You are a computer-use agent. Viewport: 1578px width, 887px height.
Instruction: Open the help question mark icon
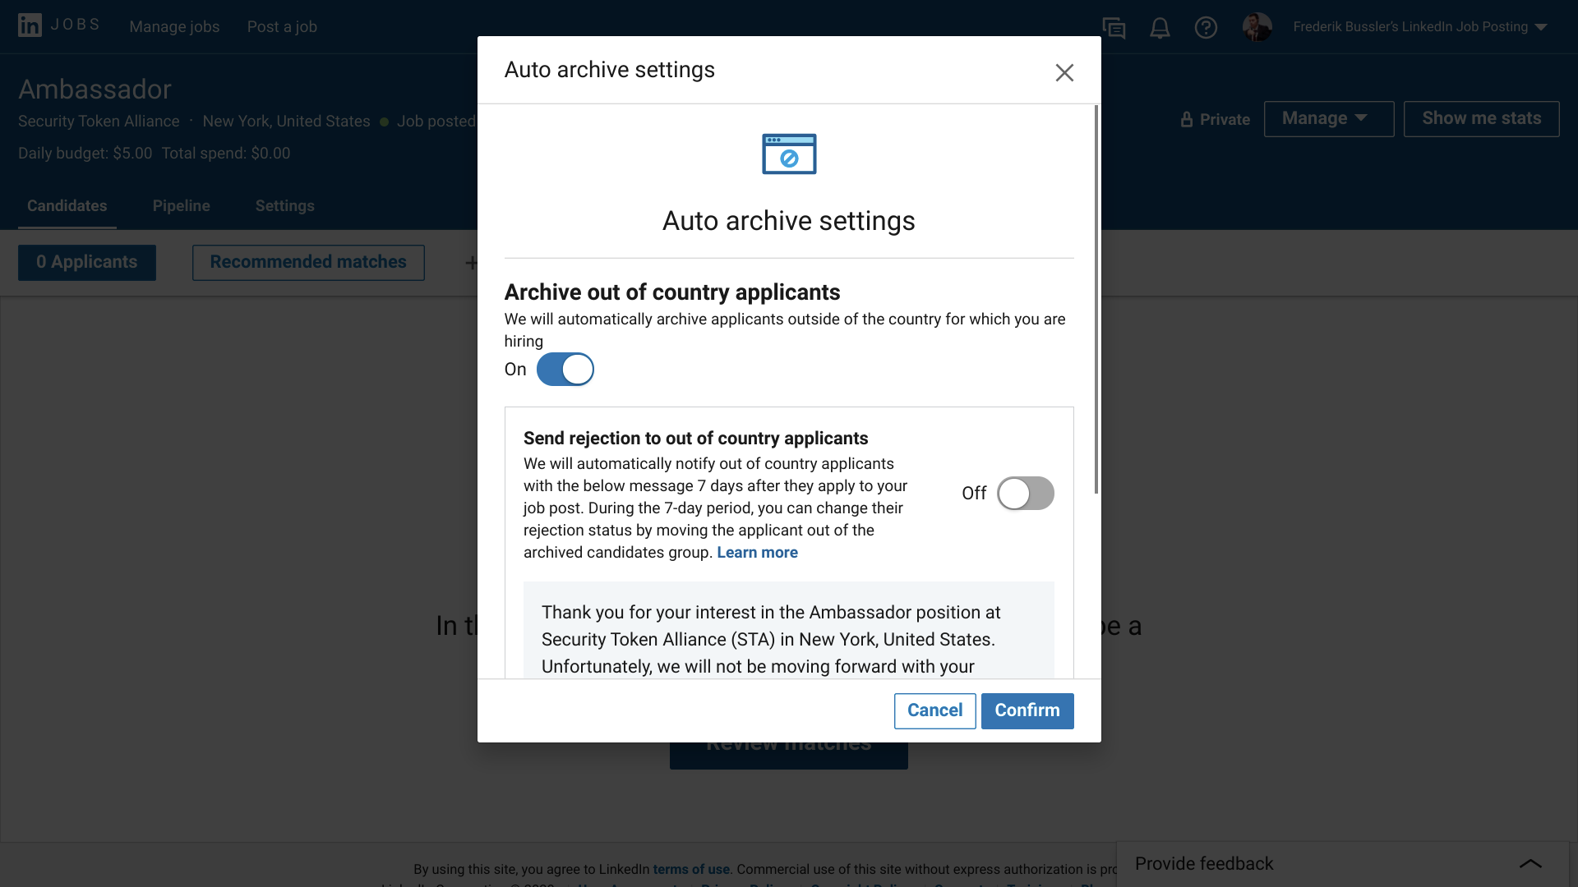point(1206,28)
